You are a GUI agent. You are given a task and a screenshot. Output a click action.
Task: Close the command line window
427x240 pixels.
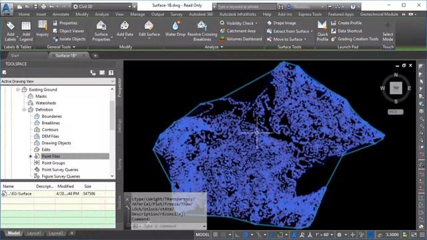coord(127,199)
